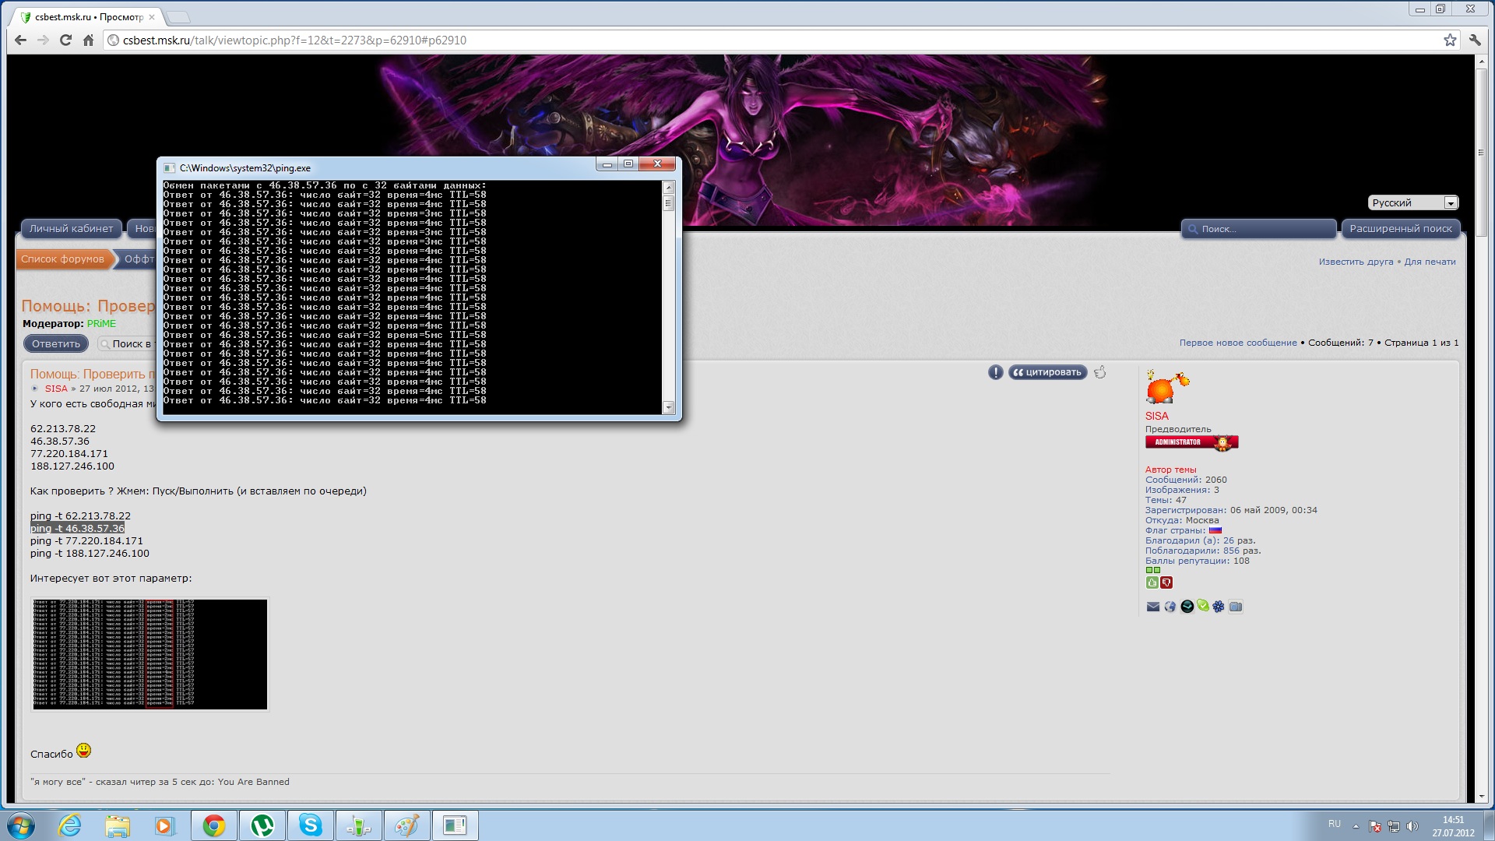Image resolution: width=1495 pixels, height=841 pixels.
Task: Open Личный кабинет tab
Action: tap(71, 228)
